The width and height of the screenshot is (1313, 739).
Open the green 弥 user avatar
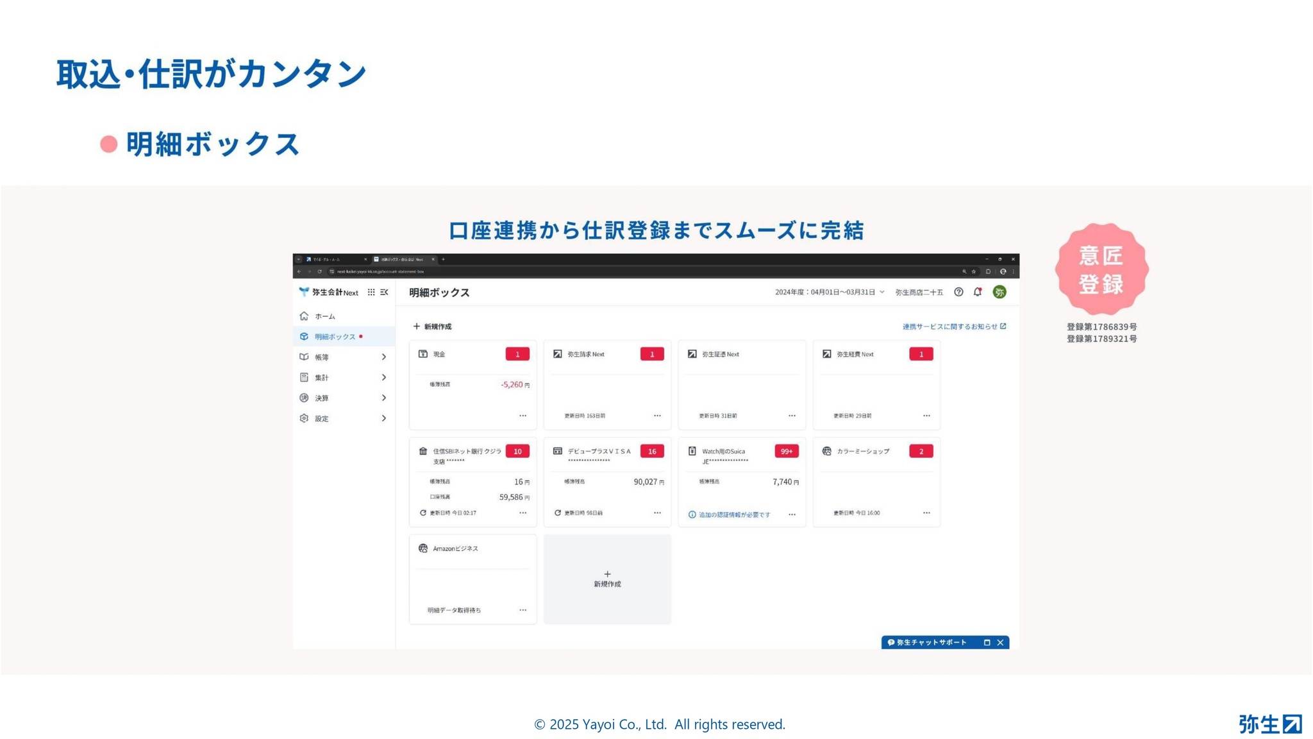point(999,292)
